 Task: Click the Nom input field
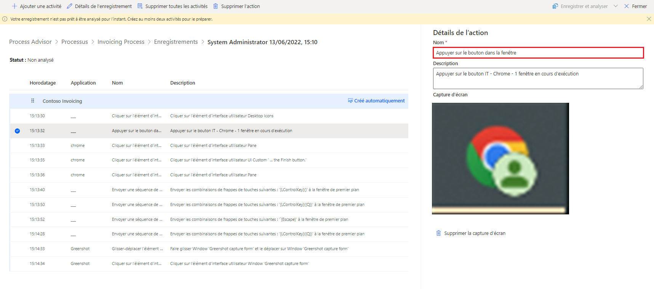538,53
